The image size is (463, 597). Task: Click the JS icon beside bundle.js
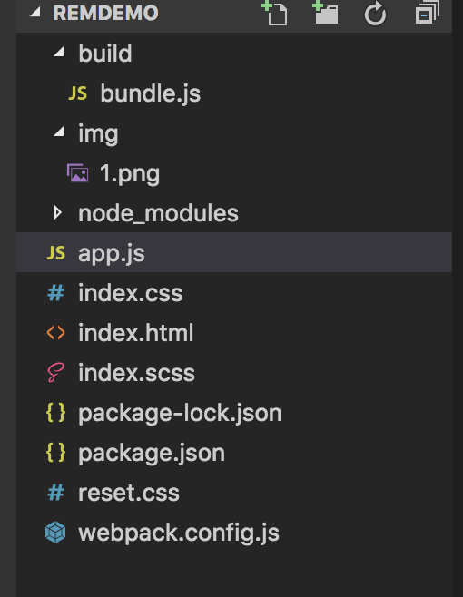[77, 93]
